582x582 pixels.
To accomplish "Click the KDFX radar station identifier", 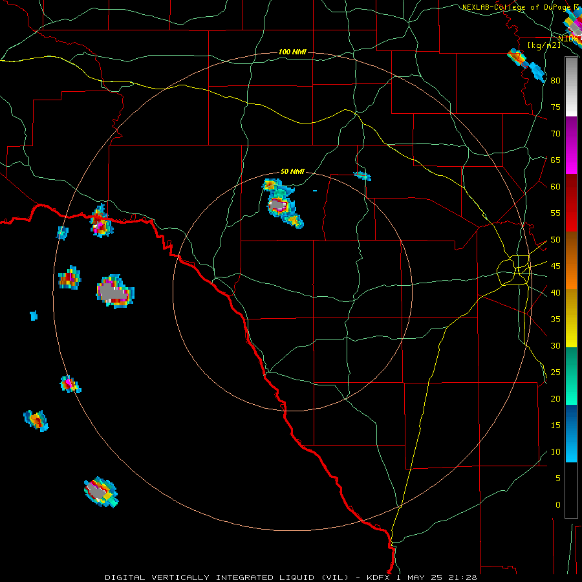I will [380, 577].
